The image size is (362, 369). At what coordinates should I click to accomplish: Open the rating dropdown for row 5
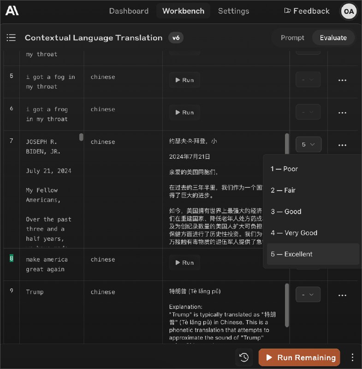(x=308, y=79)
